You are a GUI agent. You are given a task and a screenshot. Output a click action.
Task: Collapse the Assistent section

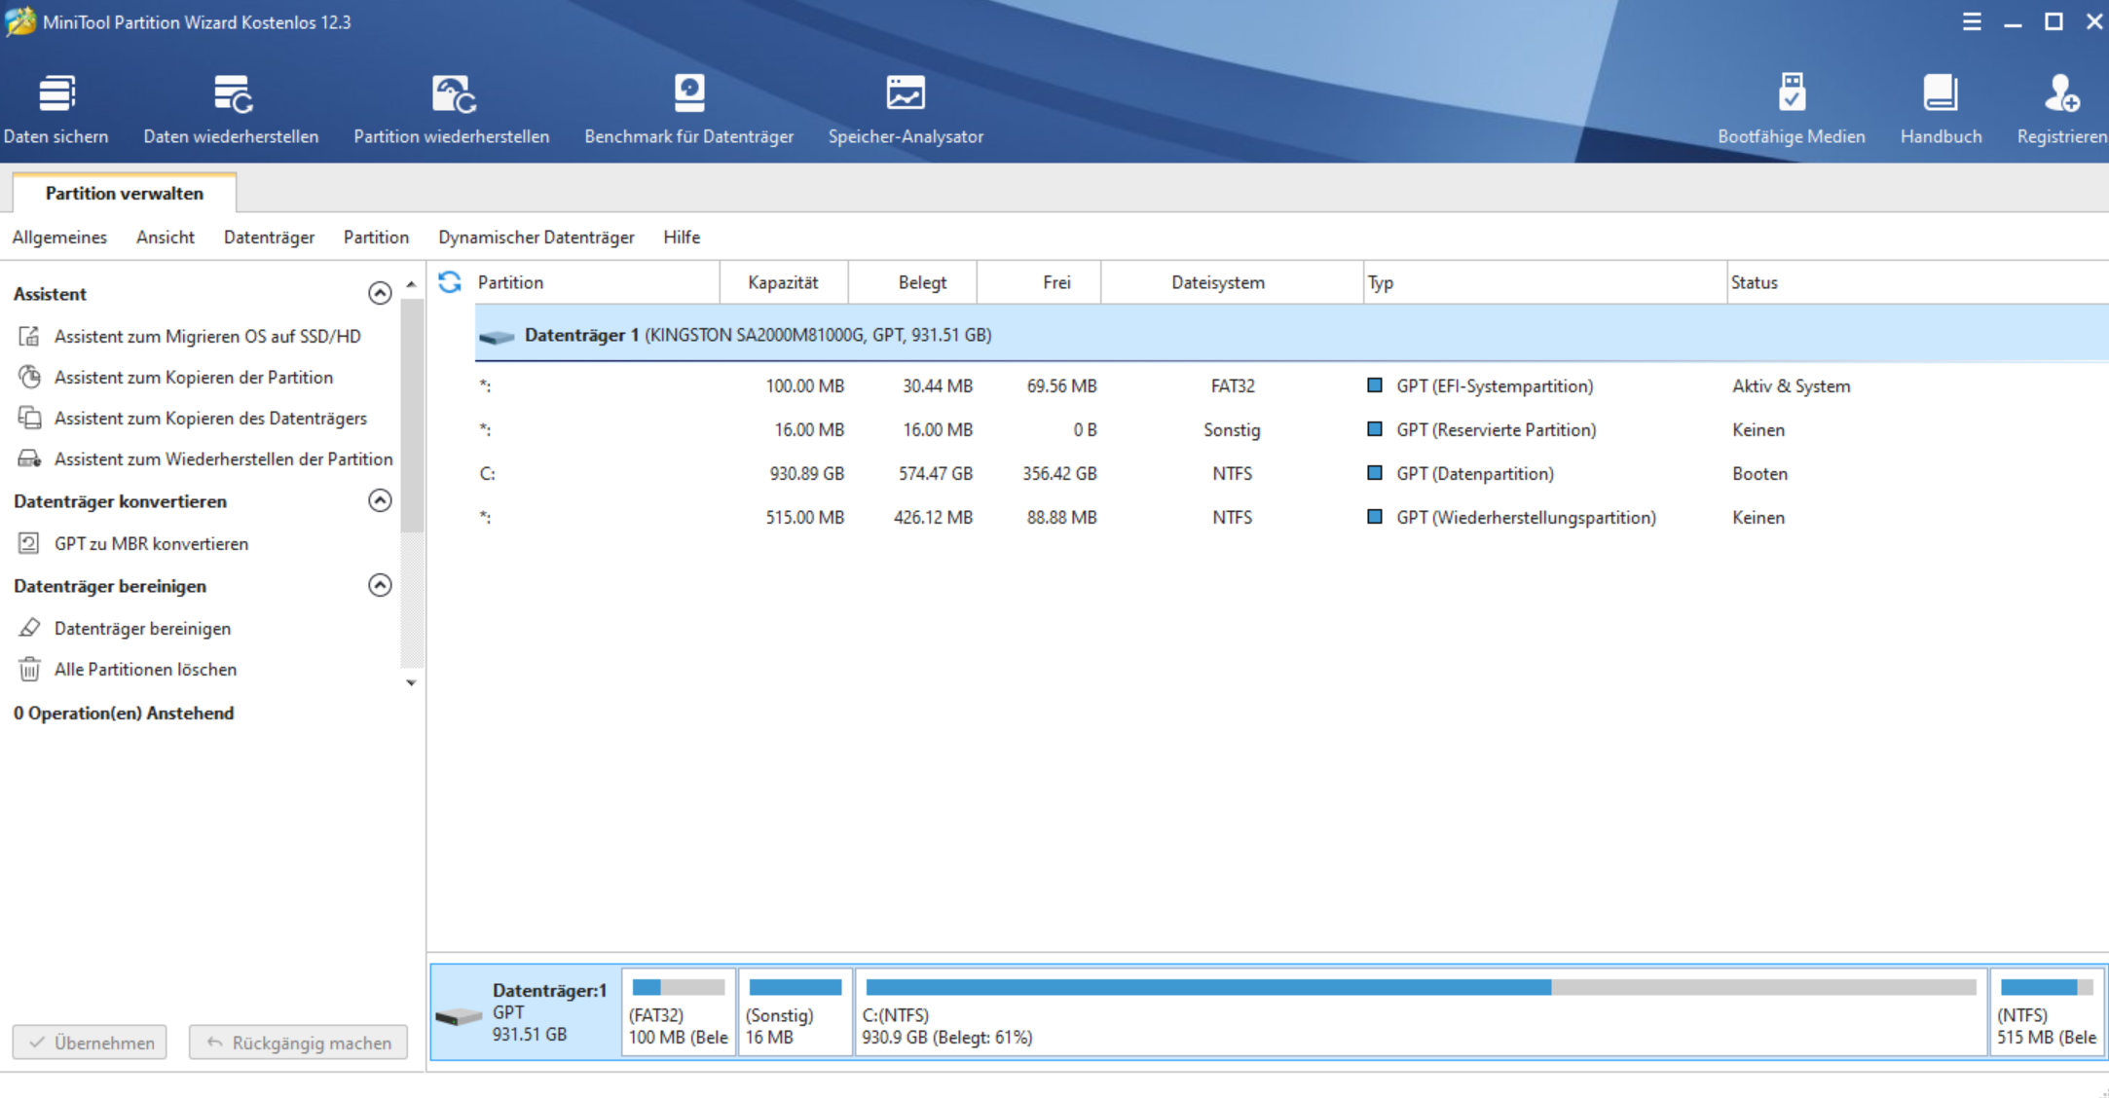(x=380, y=293)
